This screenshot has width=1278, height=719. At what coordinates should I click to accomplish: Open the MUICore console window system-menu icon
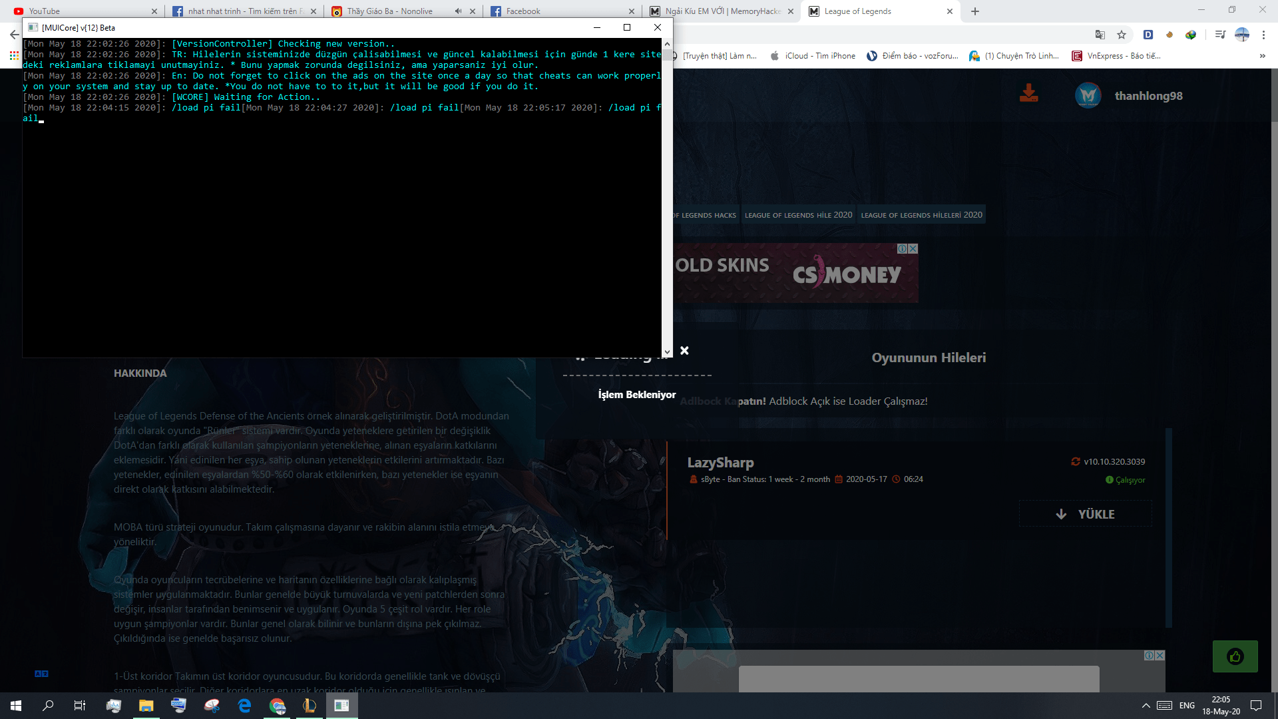click(33, 27)
